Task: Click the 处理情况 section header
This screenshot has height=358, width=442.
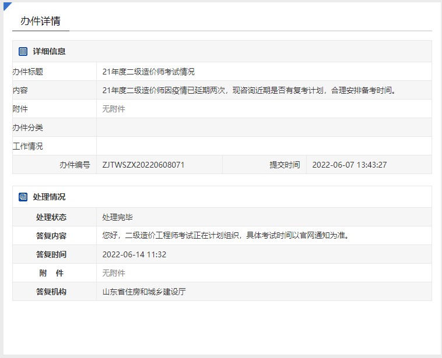Action: [49, 197]
